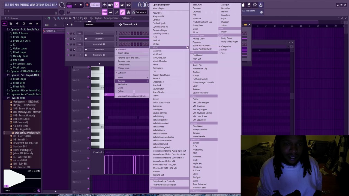
Task: Click the Channel rack undo arrow icon
Action: click(x=71, y=24)
